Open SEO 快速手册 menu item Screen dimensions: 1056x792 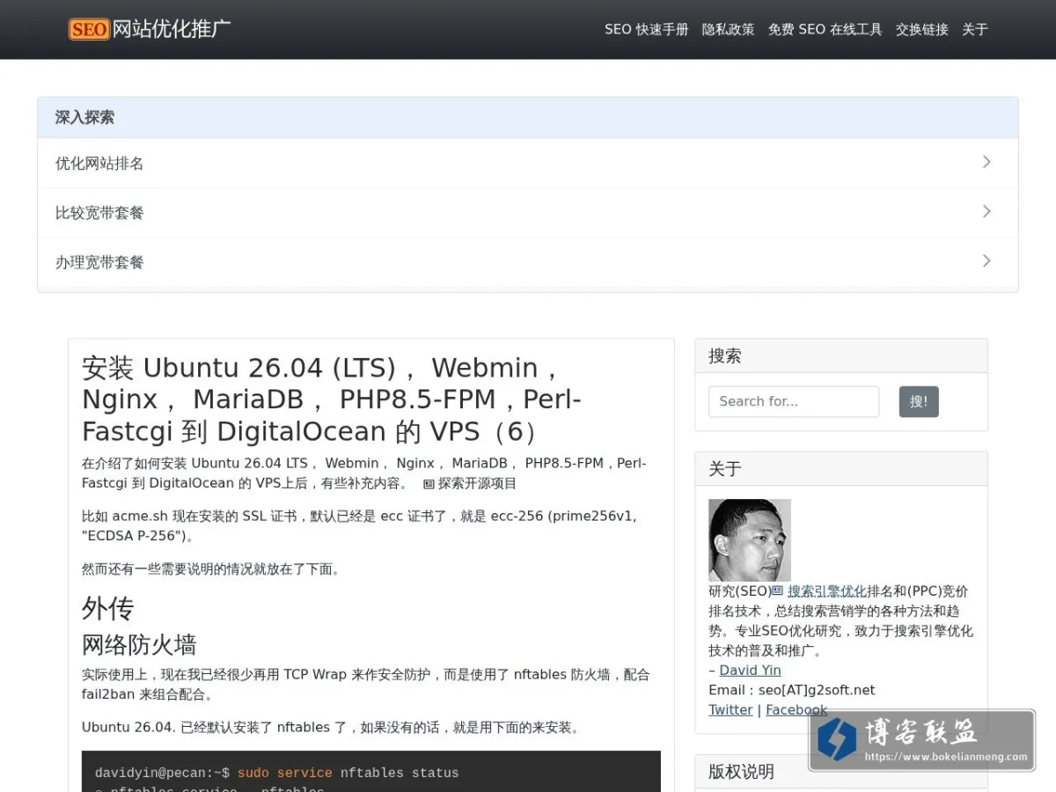tap(646, 29)
